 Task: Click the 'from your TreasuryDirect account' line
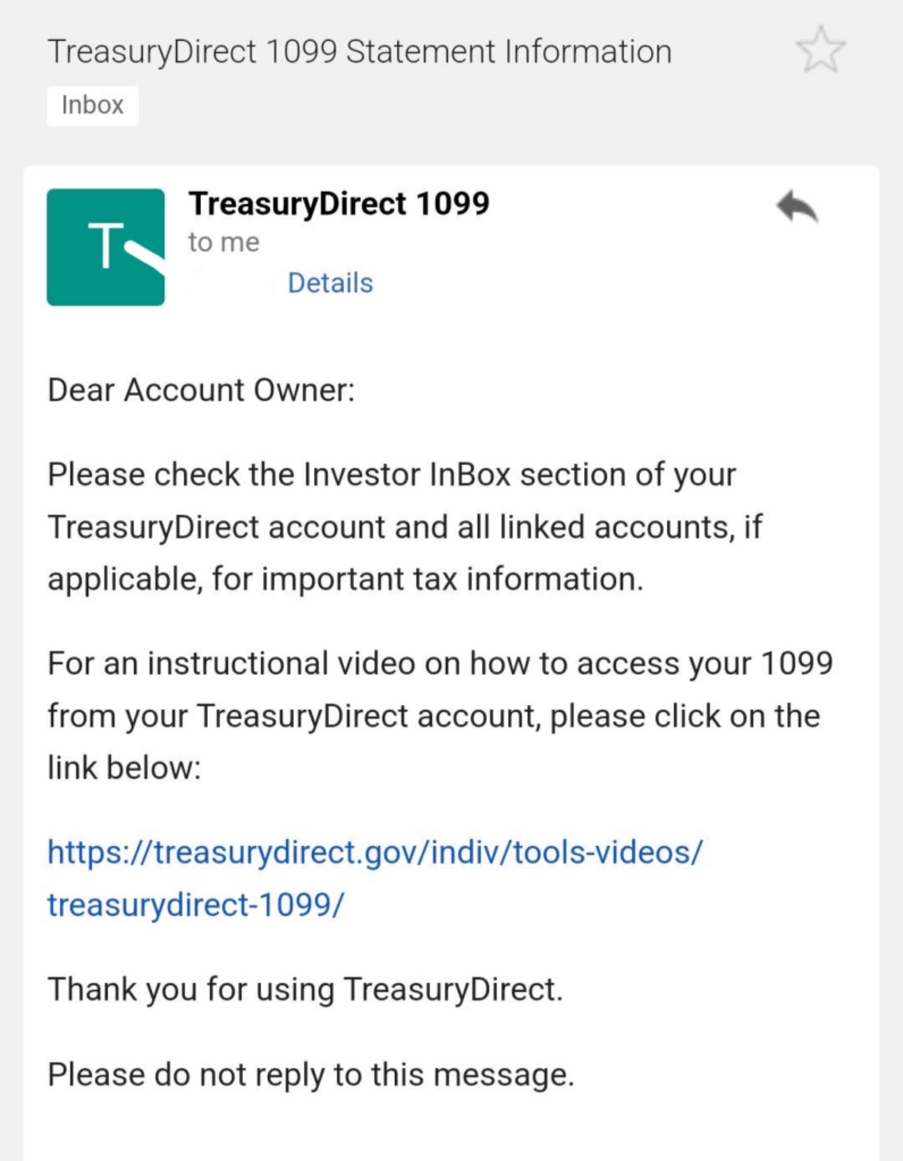pyautogui.click(x=433, y=716)
